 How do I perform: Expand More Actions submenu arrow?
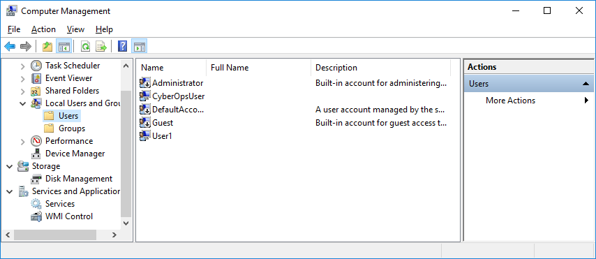[x=586, y=101]
